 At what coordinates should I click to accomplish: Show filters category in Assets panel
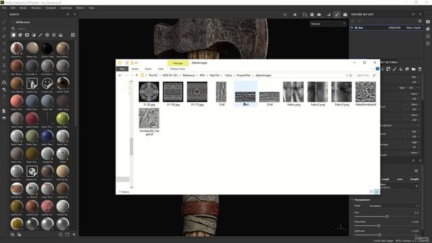click(34, 35)
